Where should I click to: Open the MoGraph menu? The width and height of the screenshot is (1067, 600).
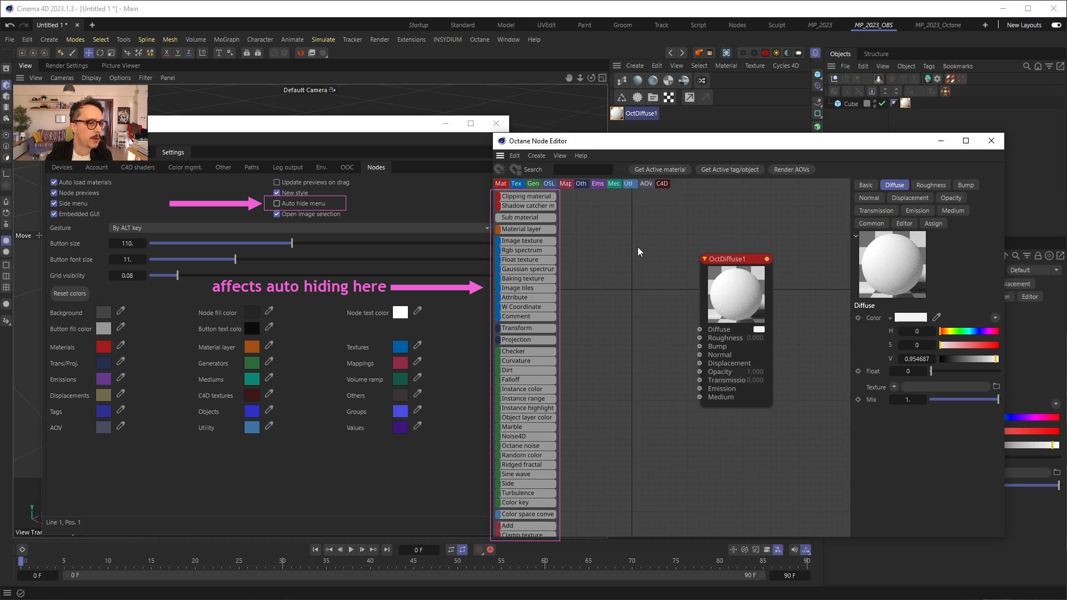point(226,39)
